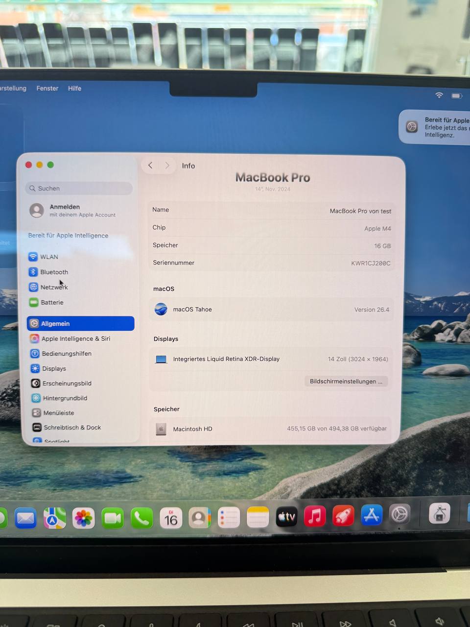470x627 pixels.
Task: Click the 'Seriennummer' label
Action: tap(174, 263)
